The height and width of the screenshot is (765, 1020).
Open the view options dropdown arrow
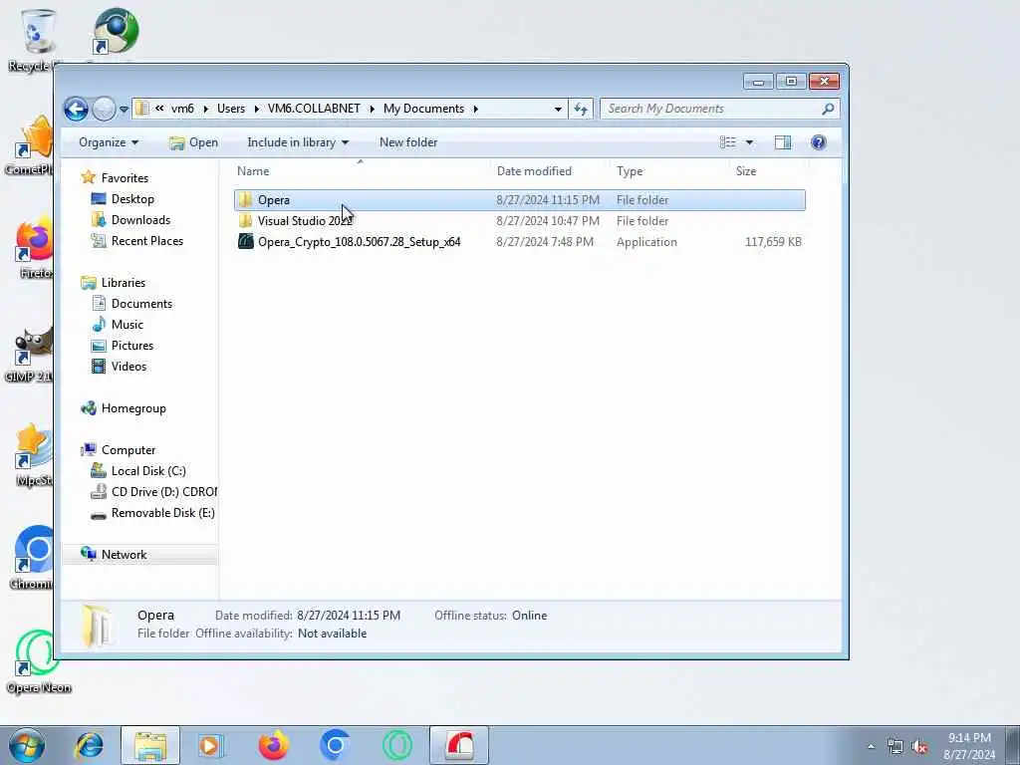click(x=749, y=142)
